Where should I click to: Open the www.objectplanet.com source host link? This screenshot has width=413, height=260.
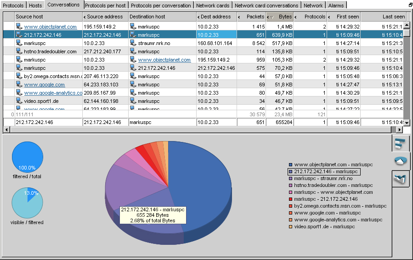51,27
